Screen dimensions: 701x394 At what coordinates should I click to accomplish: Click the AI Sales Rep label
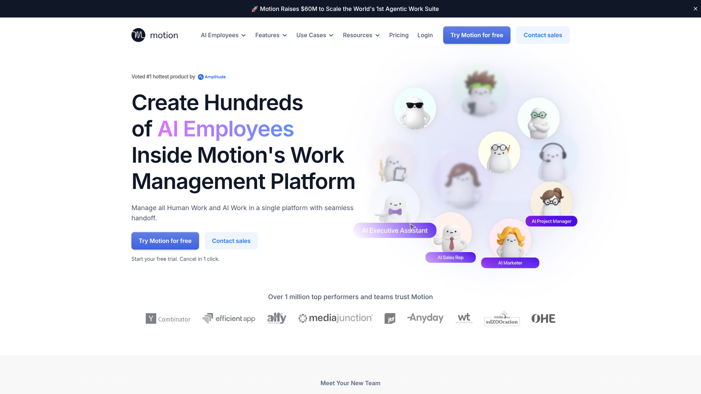pyautogui.click(x=451, y=258)
